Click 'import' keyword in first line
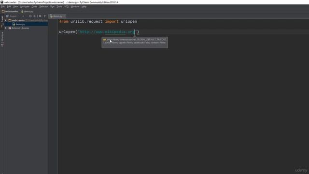The image size is (309, 174). 112,21
